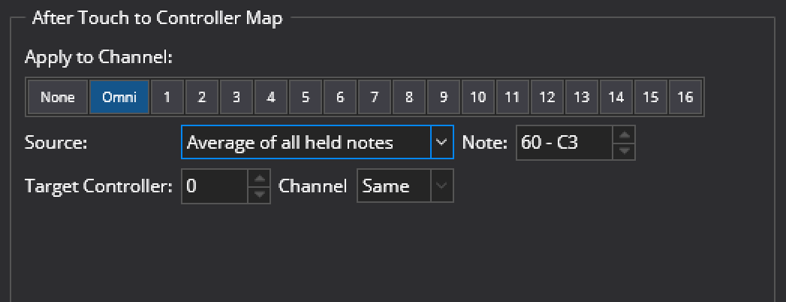Increase the Note value with up arrow
786x302 pixels.
tap(624, 135)
